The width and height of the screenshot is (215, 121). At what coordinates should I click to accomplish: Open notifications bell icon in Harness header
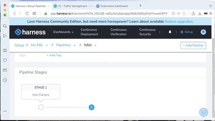tap(170, 32)
